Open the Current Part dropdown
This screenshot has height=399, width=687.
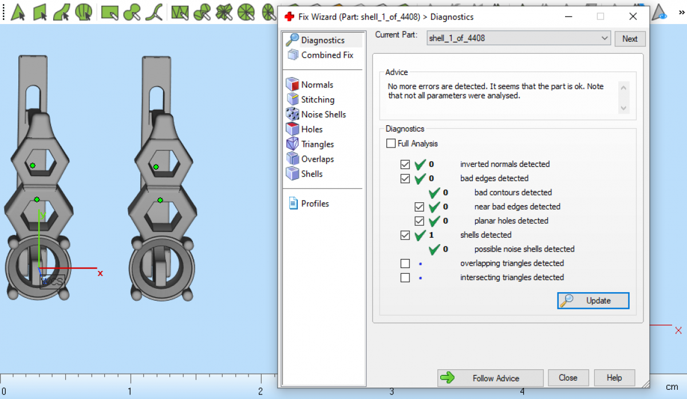tap(519, 38)
